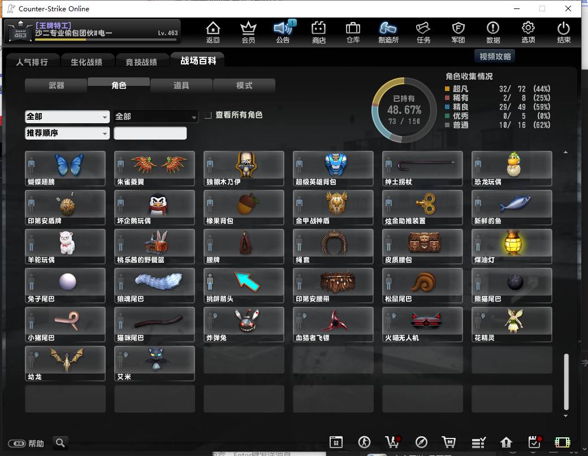Viewport: 588px width, 456px height.
Task: Click the magnifier search icon beside 帮助
Action: (60, 443)
